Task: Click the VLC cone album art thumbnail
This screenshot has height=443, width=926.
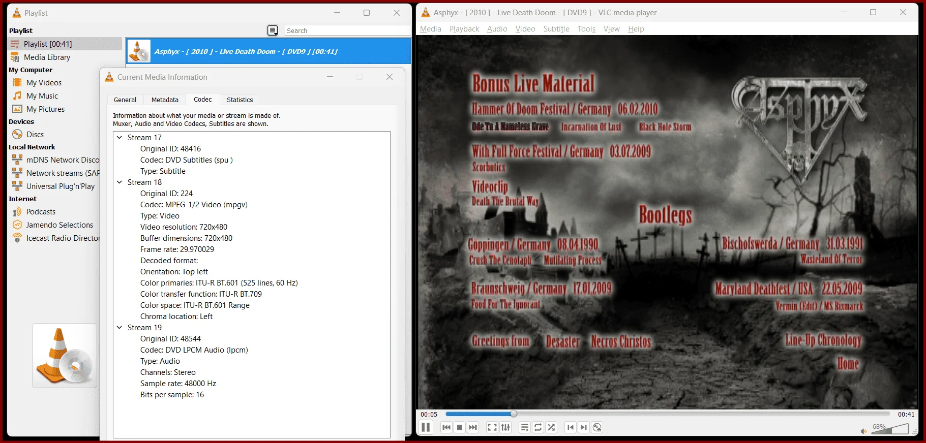Action: pos(65,356)
